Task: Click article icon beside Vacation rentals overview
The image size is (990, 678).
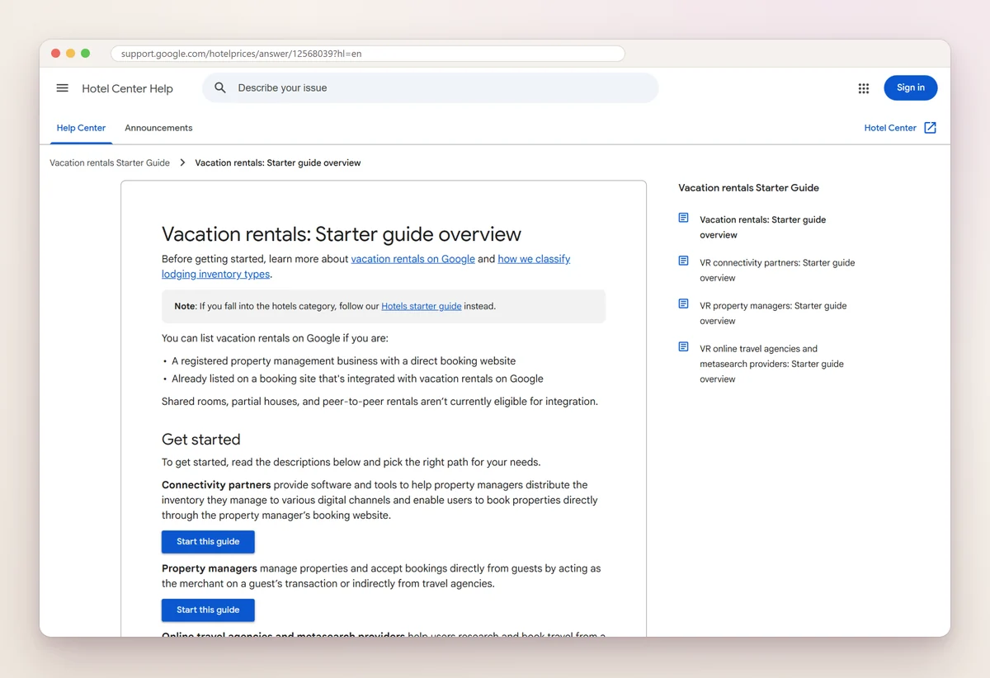Action: click(683, 218)
